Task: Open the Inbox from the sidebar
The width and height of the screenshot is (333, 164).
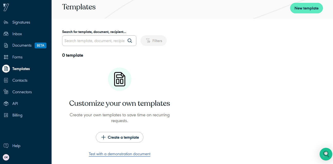Action: [17, 34]
